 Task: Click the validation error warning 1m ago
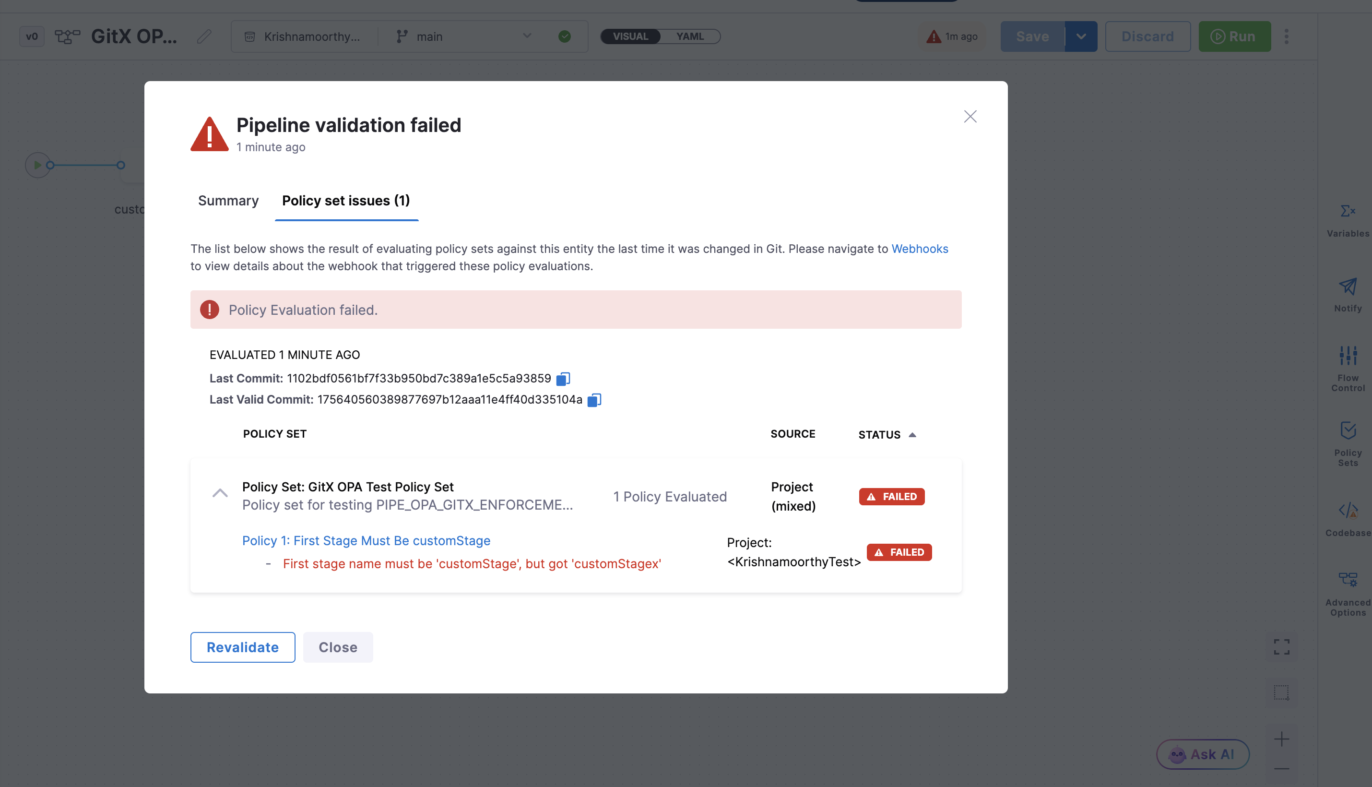[x=953, y=36]
